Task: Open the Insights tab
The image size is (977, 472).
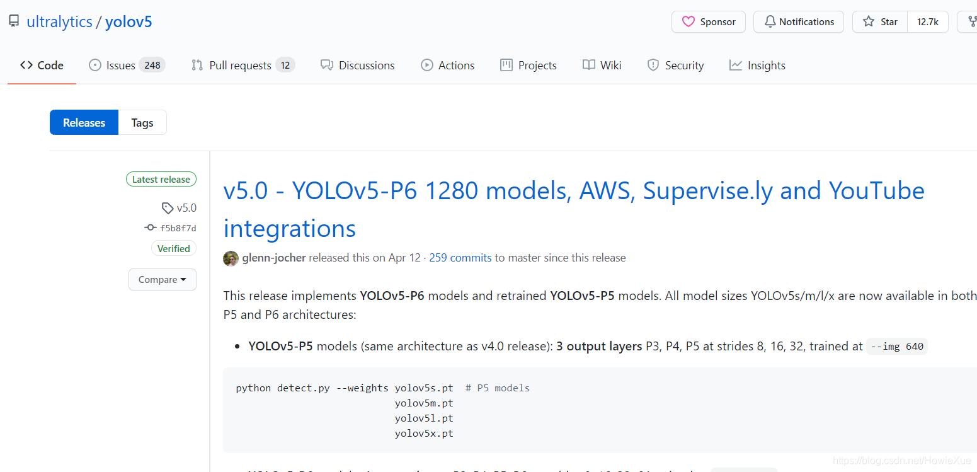Action: (x=757, y=65)
